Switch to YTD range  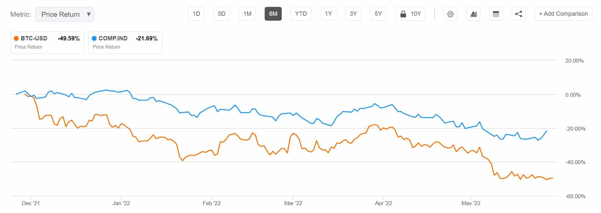pyautogui.click(x=301, y=14)
